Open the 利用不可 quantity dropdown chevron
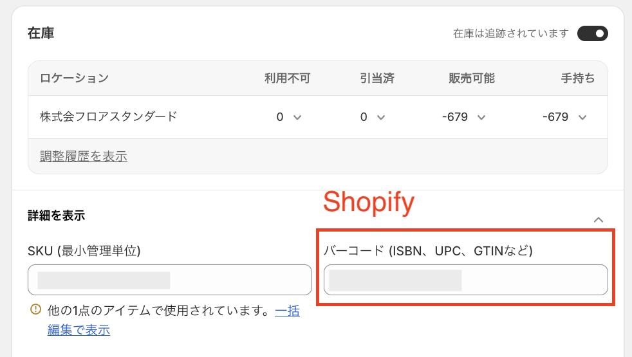This screenshot has height=357, width=632. click(297, 118)
